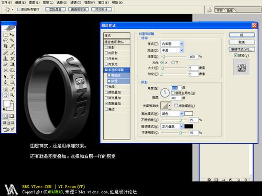Select the Crop tool
Screen dimensions: 262x196
6,46
